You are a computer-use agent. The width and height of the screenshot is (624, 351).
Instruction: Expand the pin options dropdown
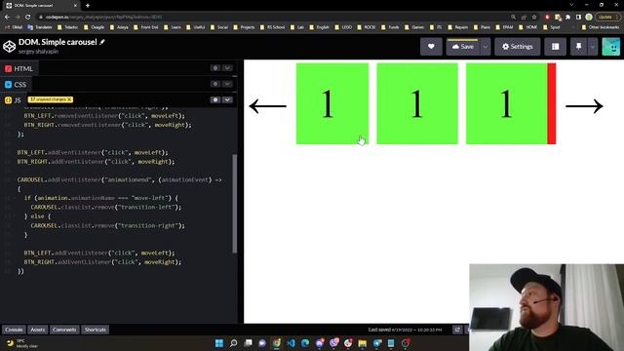593,47
